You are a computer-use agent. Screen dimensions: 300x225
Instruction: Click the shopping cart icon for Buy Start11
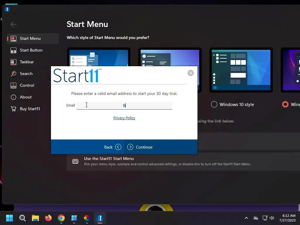(x=13, y=109)
